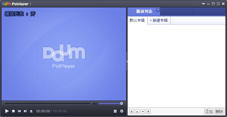Select the 默认专辑 album tab
This screenshot has height=117, width=227.
(x=137, y=20)
